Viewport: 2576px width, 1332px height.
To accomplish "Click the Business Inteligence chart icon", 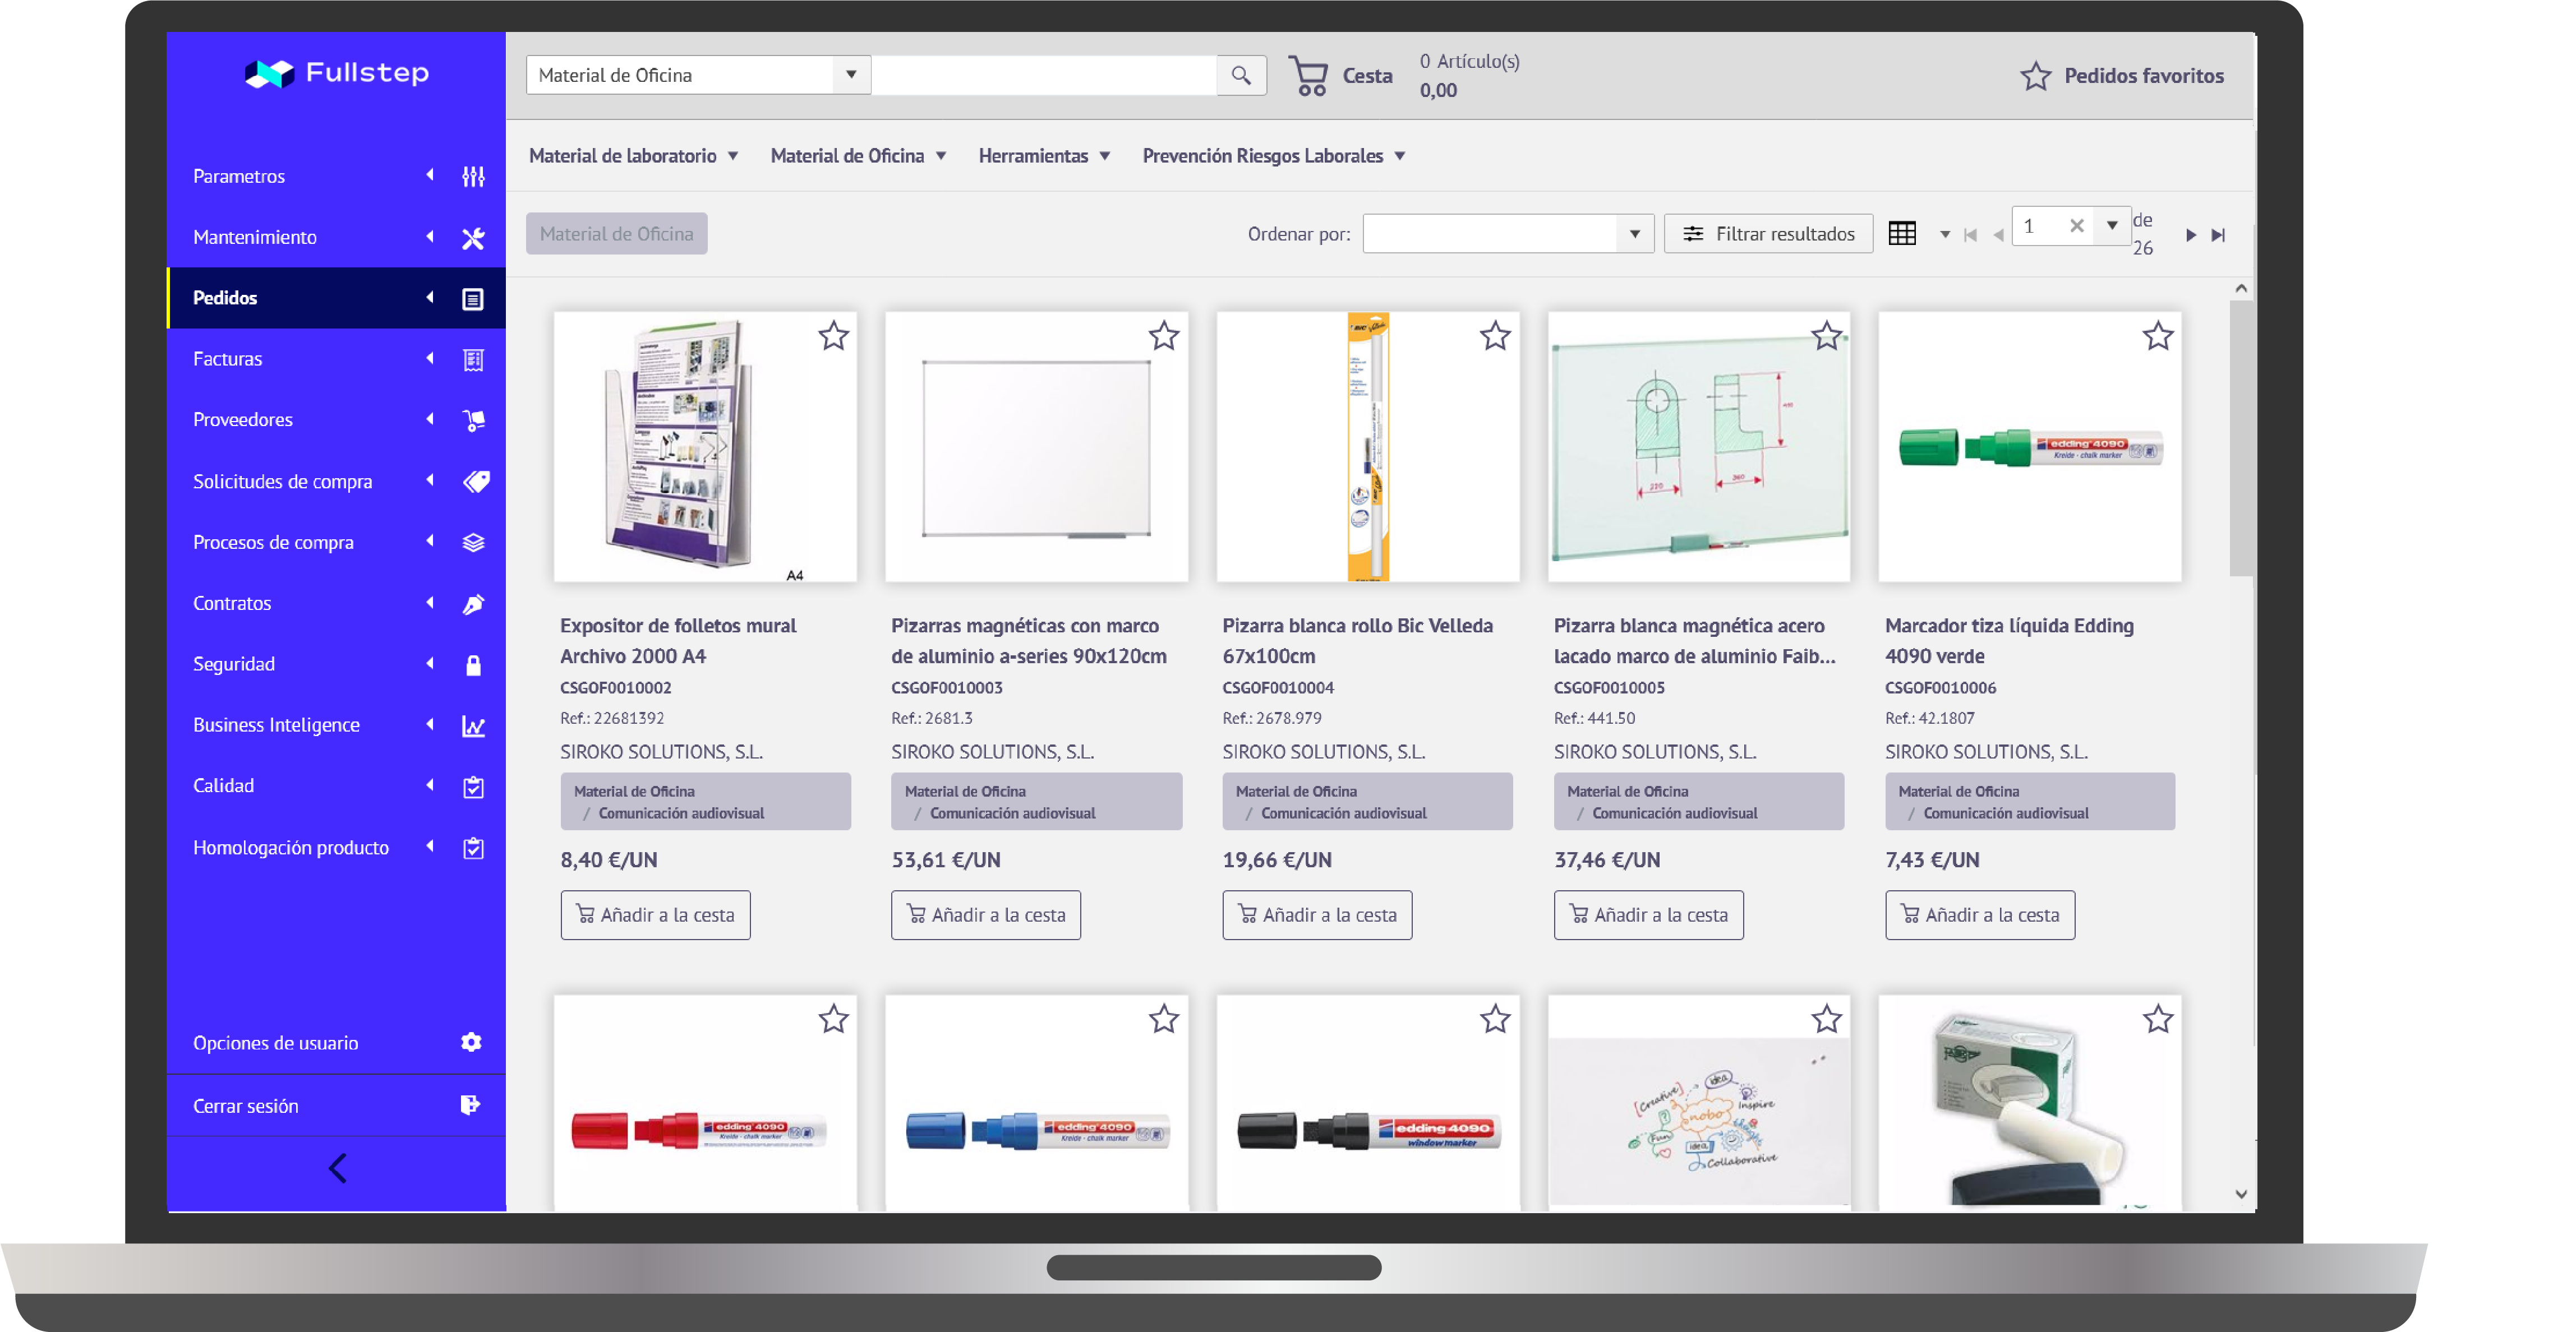I will [473, 727].
